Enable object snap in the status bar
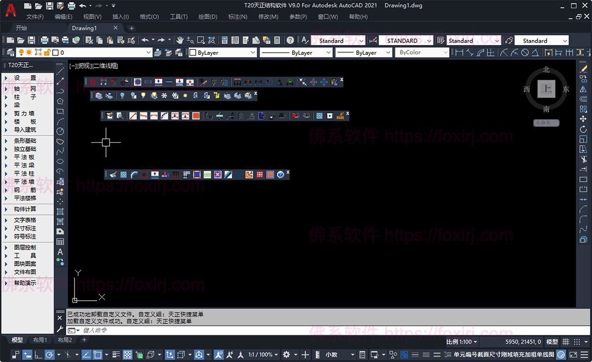 [97, 354]
